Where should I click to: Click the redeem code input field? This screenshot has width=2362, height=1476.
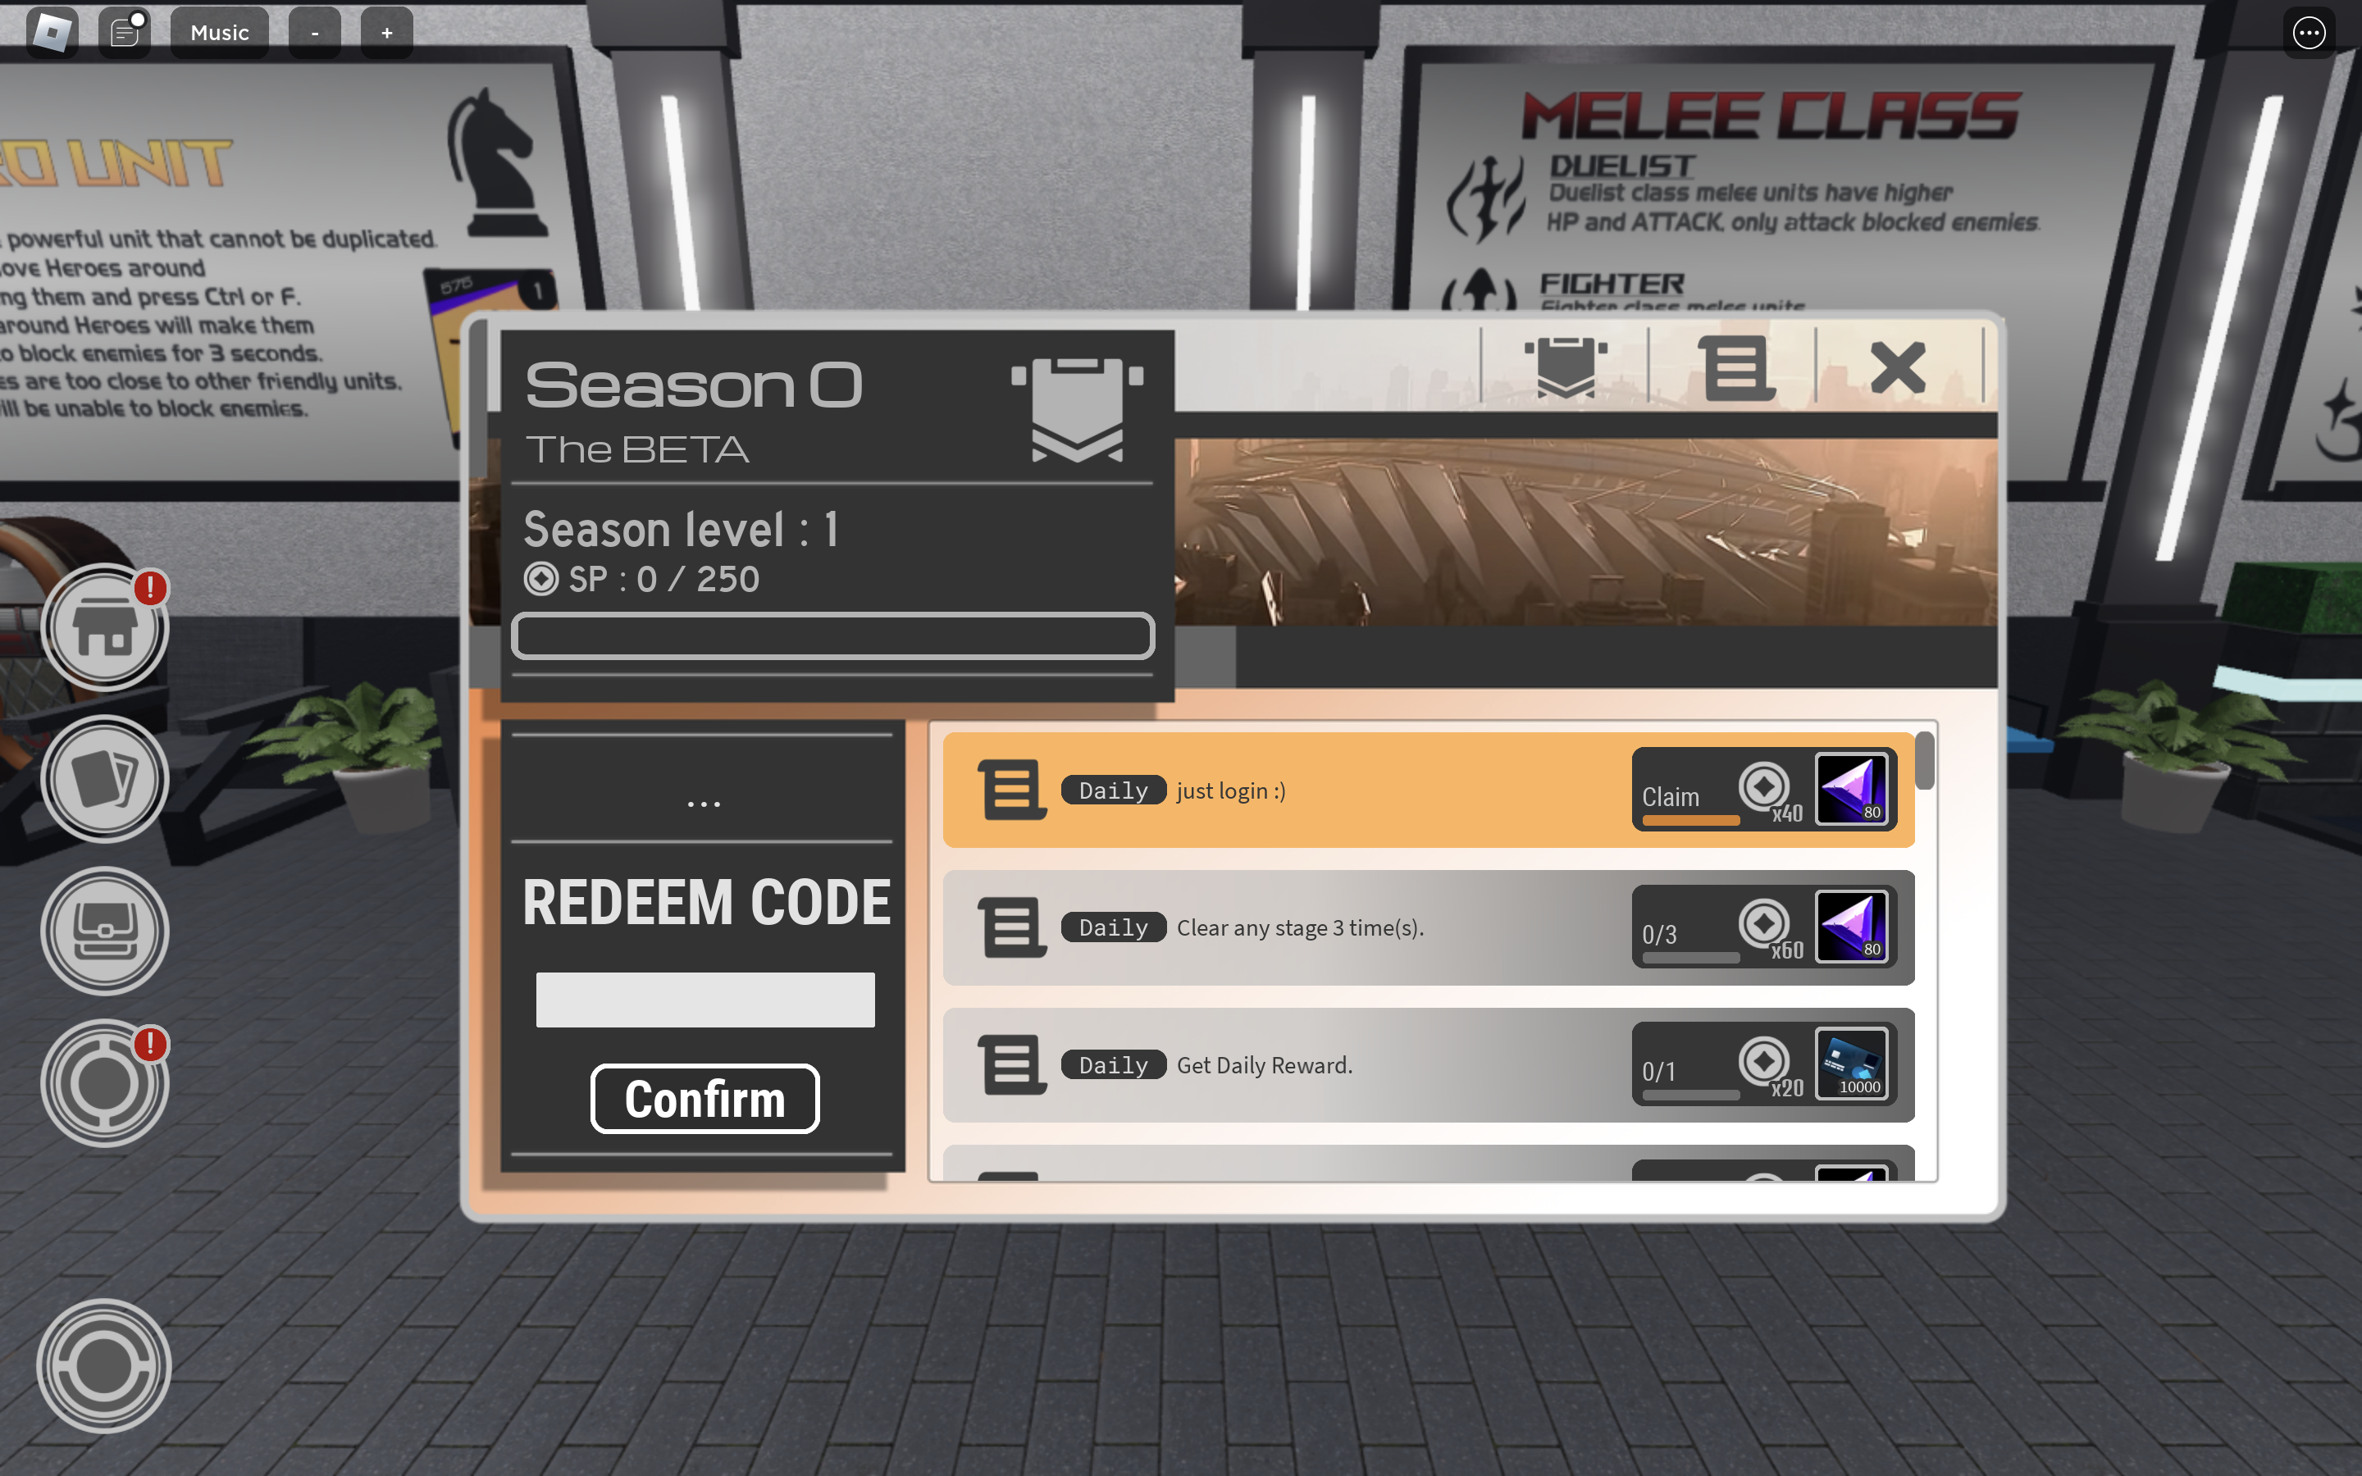point(704,1000)
